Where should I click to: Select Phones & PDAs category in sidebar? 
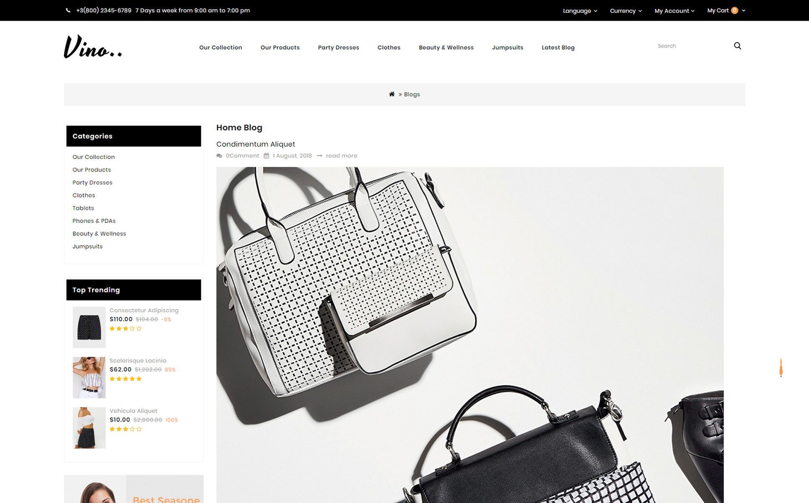click(94, 221)
